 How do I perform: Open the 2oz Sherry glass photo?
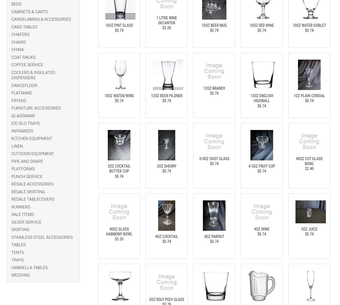167,145
